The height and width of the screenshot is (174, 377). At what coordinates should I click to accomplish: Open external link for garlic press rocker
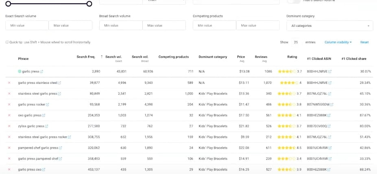tap(47, 105)
